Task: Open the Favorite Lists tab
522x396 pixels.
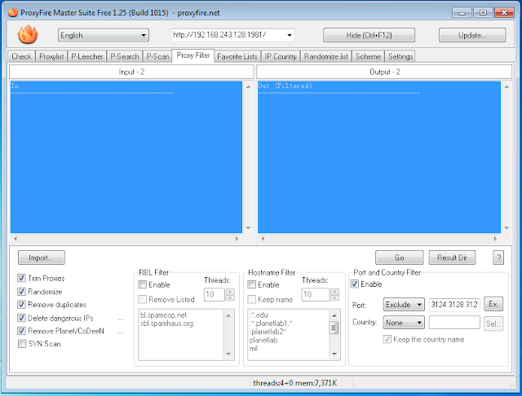Action: tap(237, 56)
